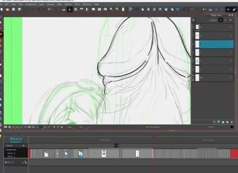This screenshot has height=173, width=238.
Task: Collapse the timeline panel using the arrow toggles
Action: click(172, 131)
